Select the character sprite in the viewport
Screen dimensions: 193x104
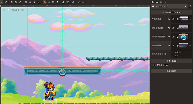(x=50, y=91)
